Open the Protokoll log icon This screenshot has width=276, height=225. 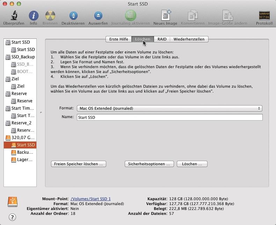click(264, 15)
